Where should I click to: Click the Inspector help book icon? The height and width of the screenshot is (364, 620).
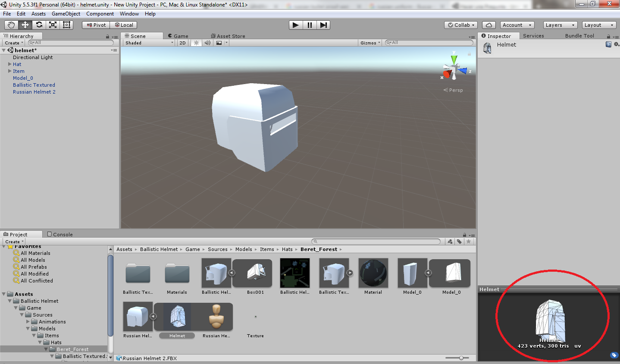click(x=608, y=44)
